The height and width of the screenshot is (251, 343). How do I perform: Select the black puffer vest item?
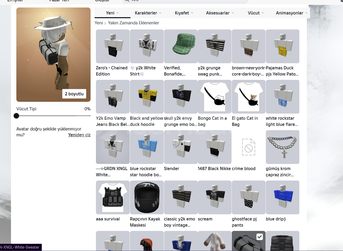coord(282,241)
